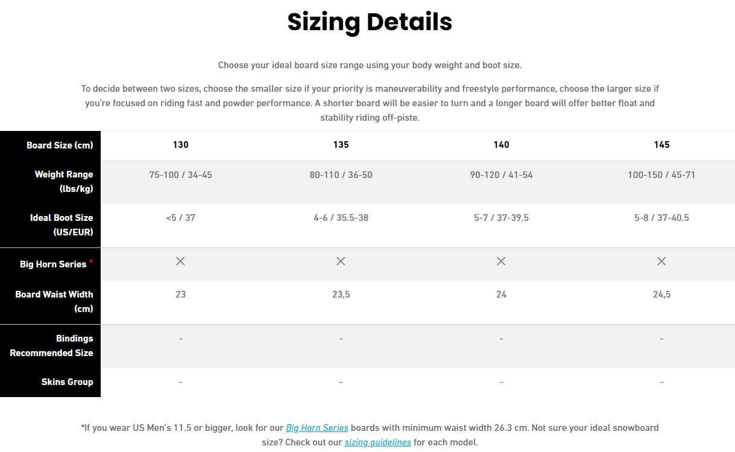Click the X icon under board size 135

[x=341, y=261]
